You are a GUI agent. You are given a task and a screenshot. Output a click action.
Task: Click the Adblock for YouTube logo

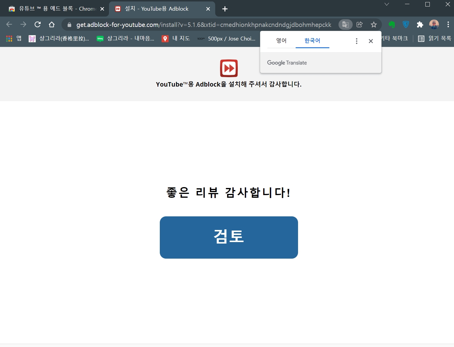point(229,68)
